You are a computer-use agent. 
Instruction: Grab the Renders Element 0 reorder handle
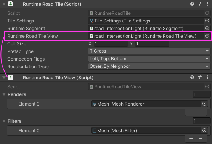coord(11,104)
